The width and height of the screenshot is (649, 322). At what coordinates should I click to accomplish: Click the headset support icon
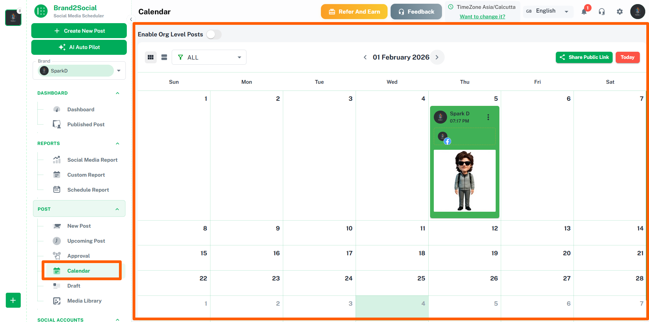pyautogui.click(x=602, y=12)
